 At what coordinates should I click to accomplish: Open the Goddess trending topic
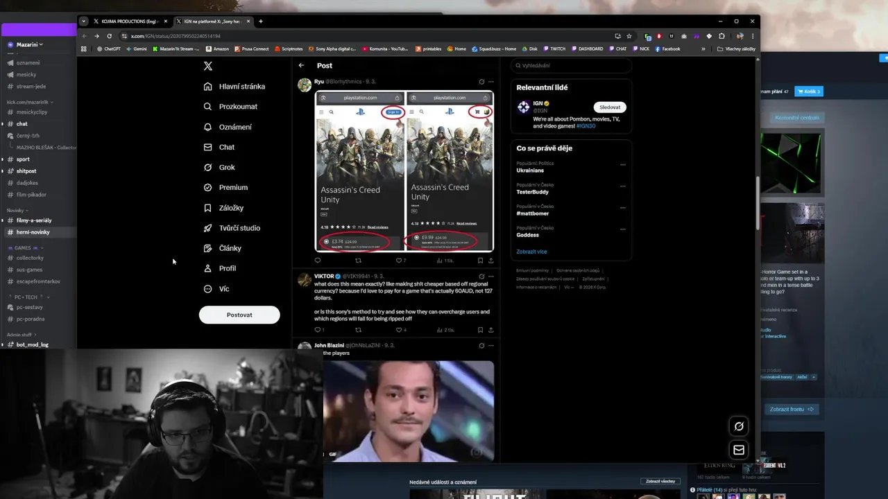(x=527, y=235)
